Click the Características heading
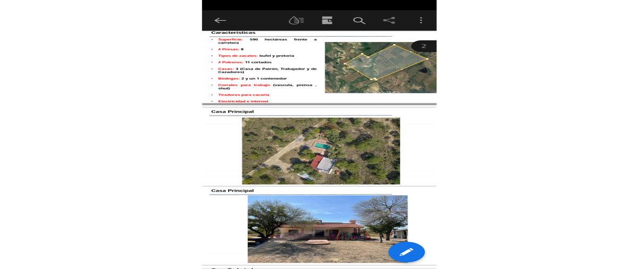The image size is (638, 269). 233,33
